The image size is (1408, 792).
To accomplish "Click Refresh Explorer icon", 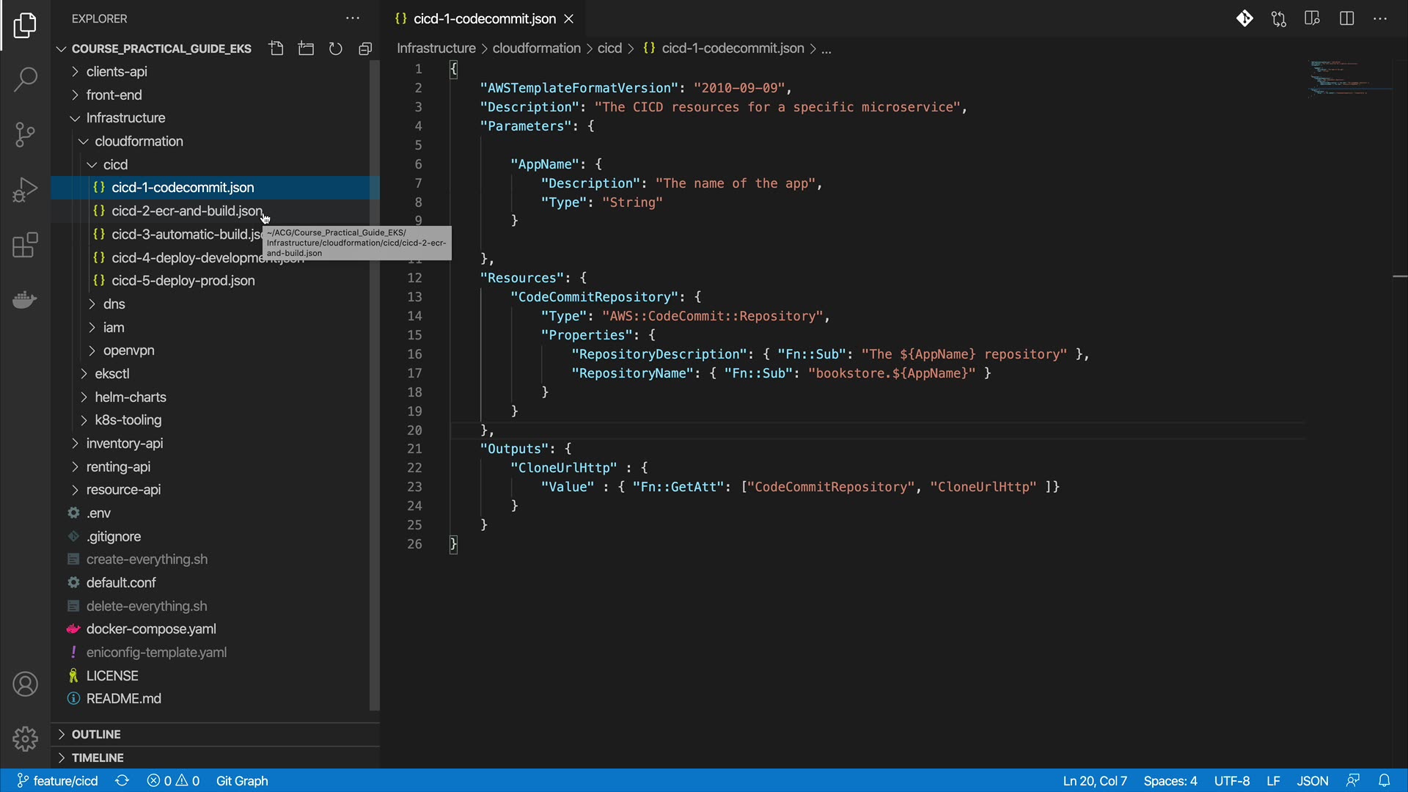I will [x=335, y=48].
